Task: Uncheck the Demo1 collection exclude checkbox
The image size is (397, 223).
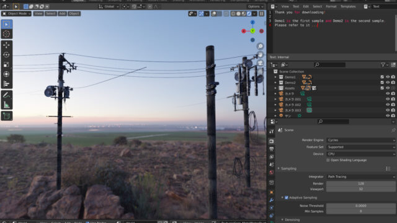Action: click(x=382, y=77)
